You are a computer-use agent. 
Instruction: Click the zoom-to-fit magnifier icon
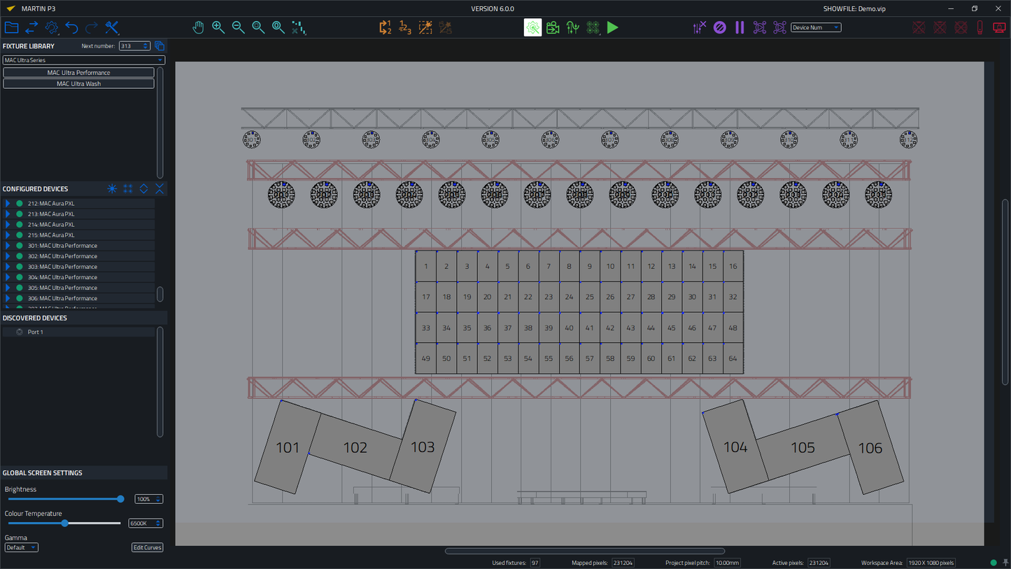pyautogui.click(x=258, y=27)
